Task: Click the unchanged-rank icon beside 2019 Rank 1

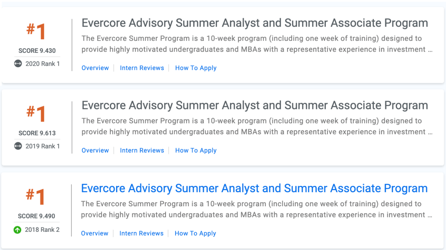Action: 18,146
